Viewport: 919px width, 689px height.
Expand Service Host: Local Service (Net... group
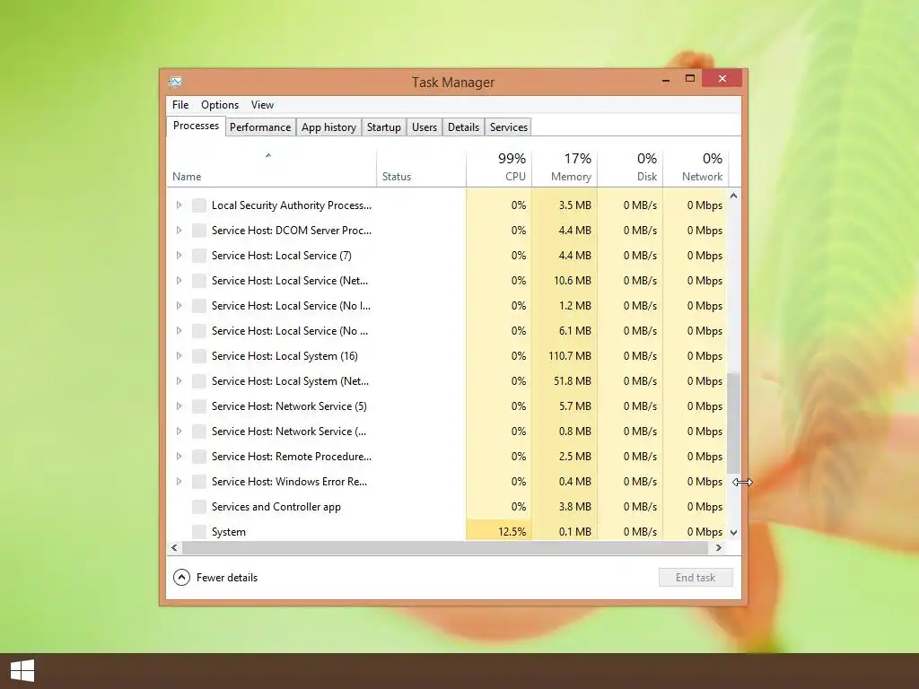pyautogui.click(x=179, y=281)
